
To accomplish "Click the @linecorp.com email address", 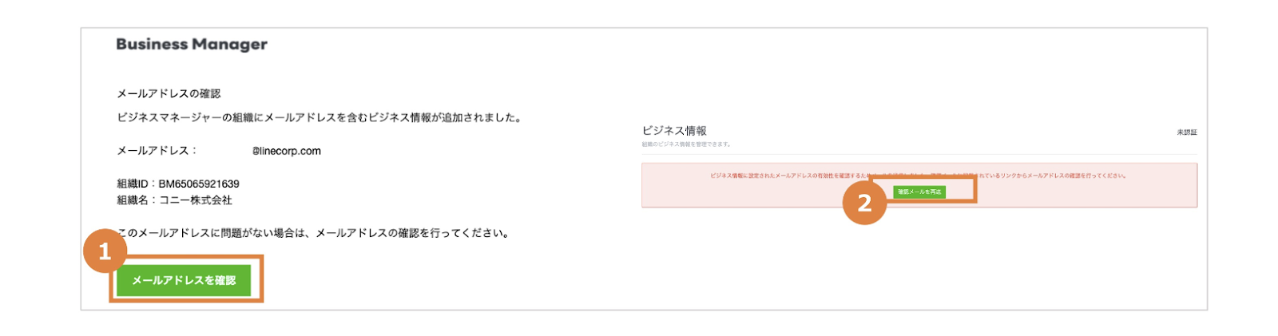I will pyautogui.click(x=287, y=151).
